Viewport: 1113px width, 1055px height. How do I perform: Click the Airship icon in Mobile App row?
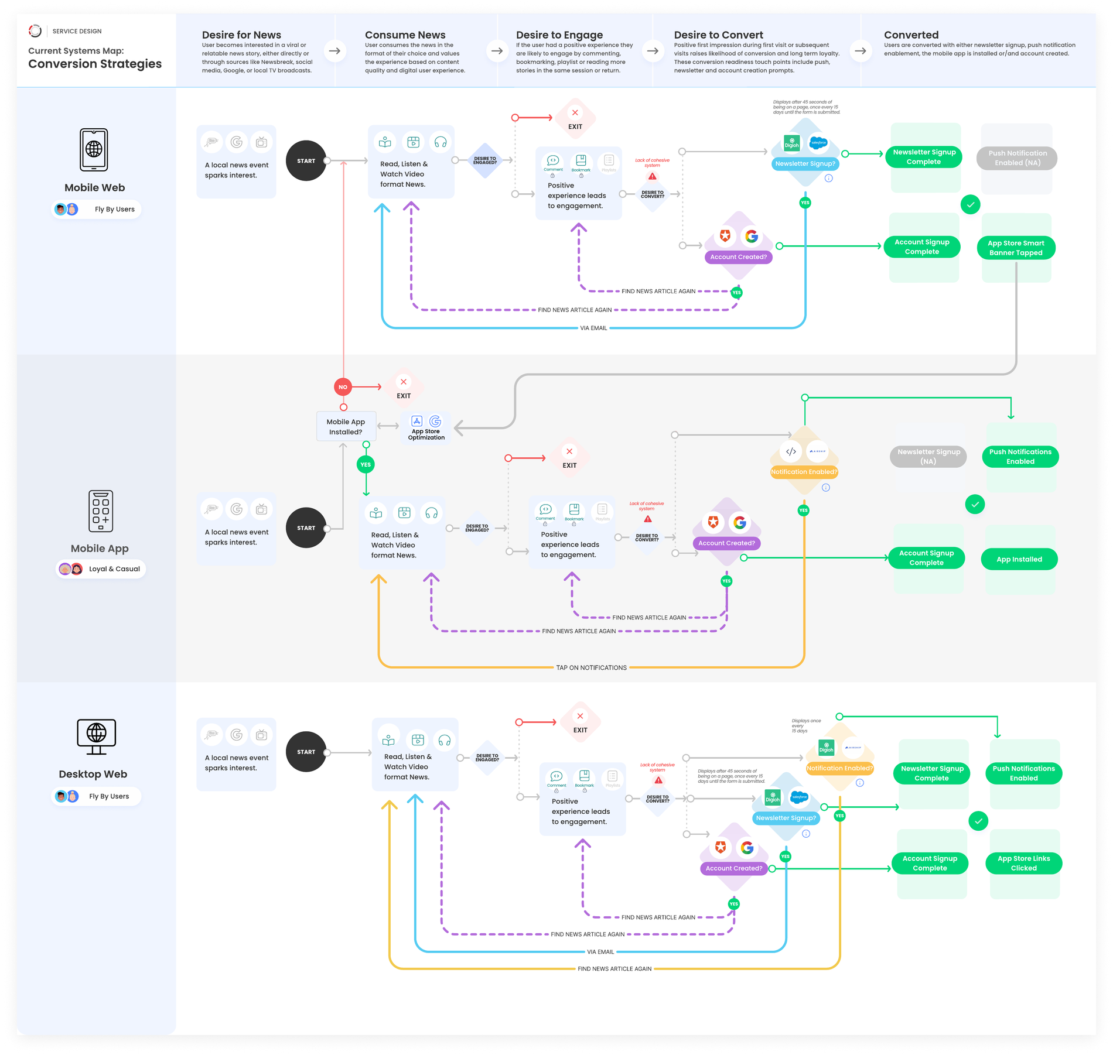point(817,451)
